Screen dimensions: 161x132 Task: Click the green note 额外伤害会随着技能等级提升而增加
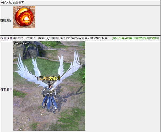click(x=135, y=38)
